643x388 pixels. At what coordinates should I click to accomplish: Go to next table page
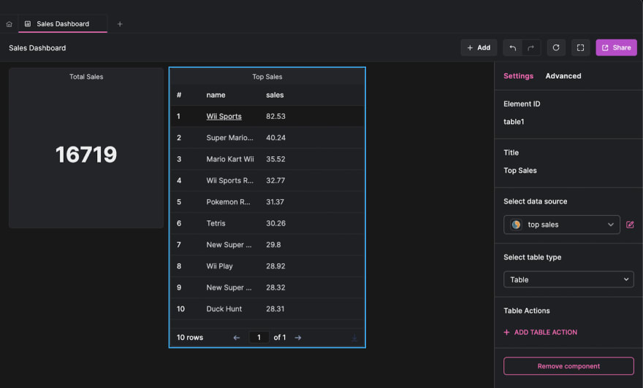pos(298,338)
